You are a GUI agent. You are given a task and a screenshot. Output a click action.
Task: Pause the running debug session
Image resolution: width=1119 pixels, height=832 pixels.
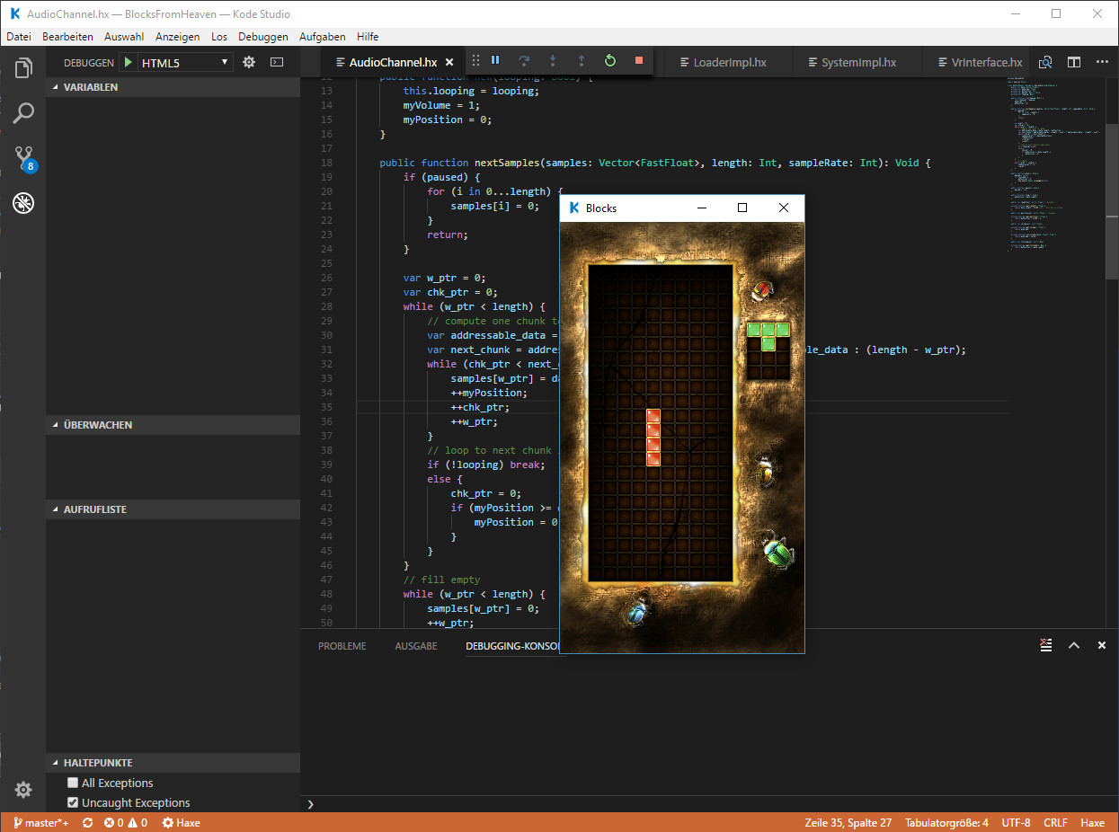pos(495,60)
